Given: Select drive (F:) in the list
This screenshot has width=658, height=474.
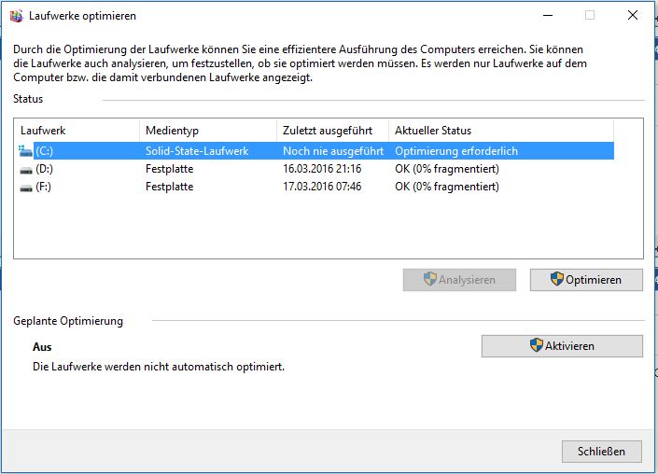Looking at the screenshot, I should (316, 187).
